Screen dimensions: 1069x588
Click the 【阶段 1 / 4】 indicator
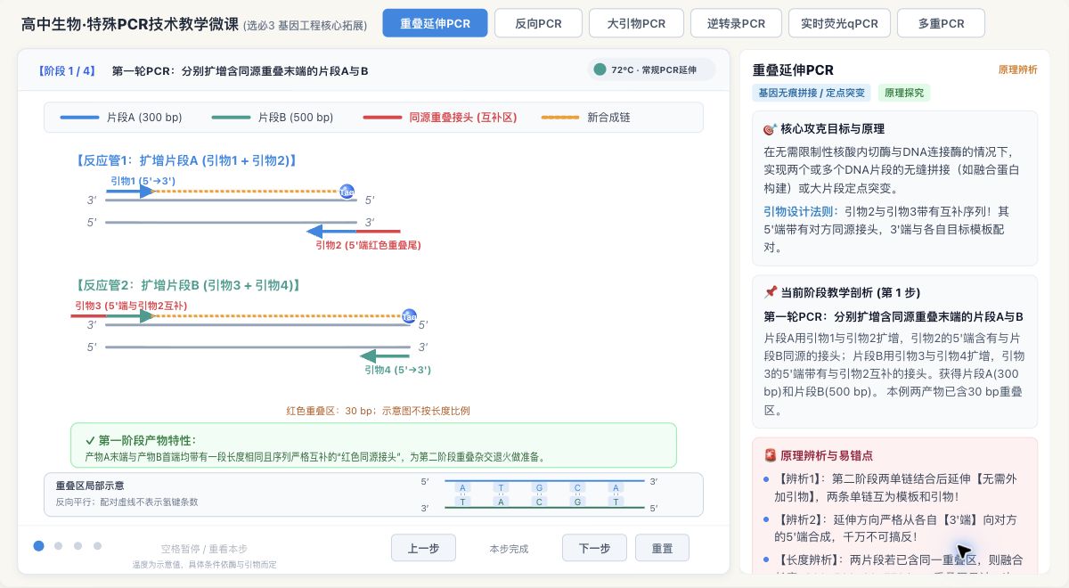pyautogui.click(x=67, y=70)
